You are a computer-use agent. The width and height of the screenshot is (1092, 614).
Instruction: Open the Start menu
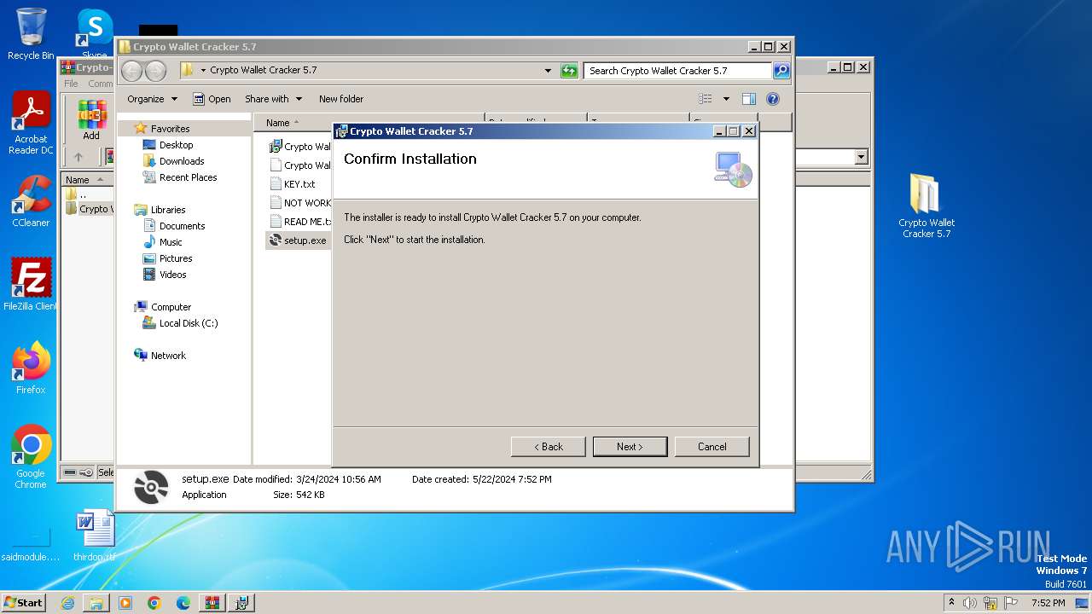(x=24, y=603)
